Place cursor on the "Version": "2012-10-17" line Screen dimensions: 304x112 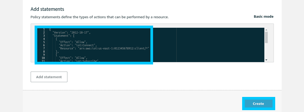tap(72, 32)
